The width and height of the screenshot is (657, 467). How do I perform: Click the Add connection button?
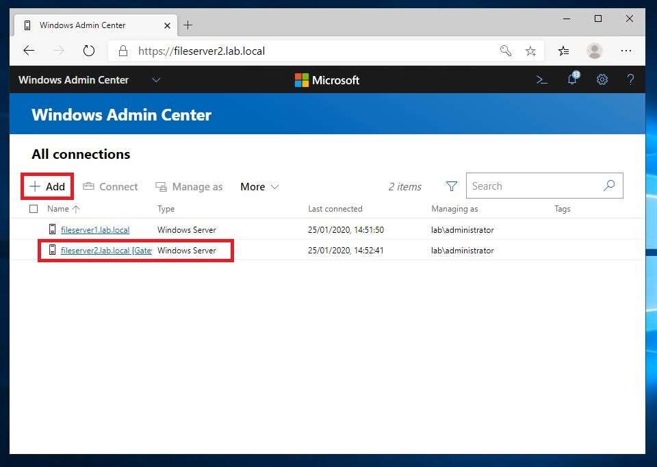pyautogui.click(x=47, y=186)
